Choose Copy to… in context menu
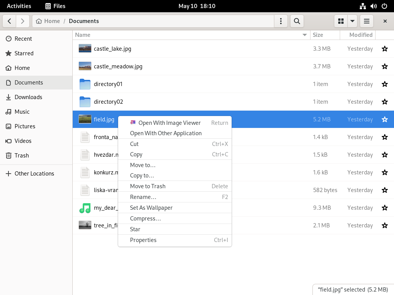394x295 pixels. coord(175,176)
